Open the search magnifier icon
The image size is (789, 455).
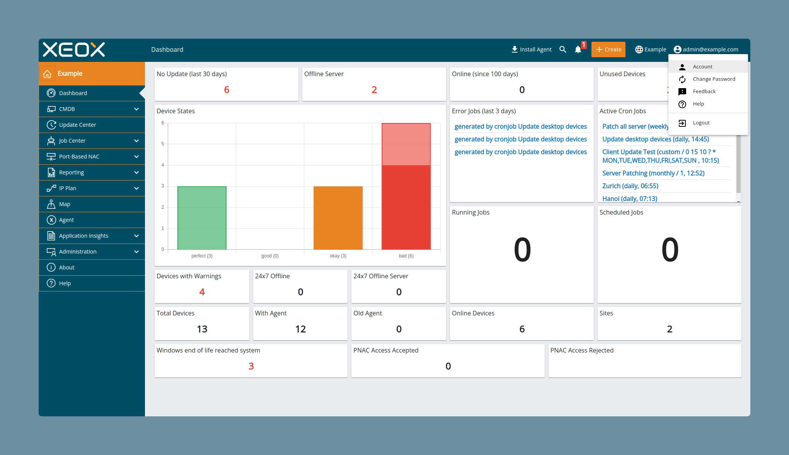pos(563,49)
